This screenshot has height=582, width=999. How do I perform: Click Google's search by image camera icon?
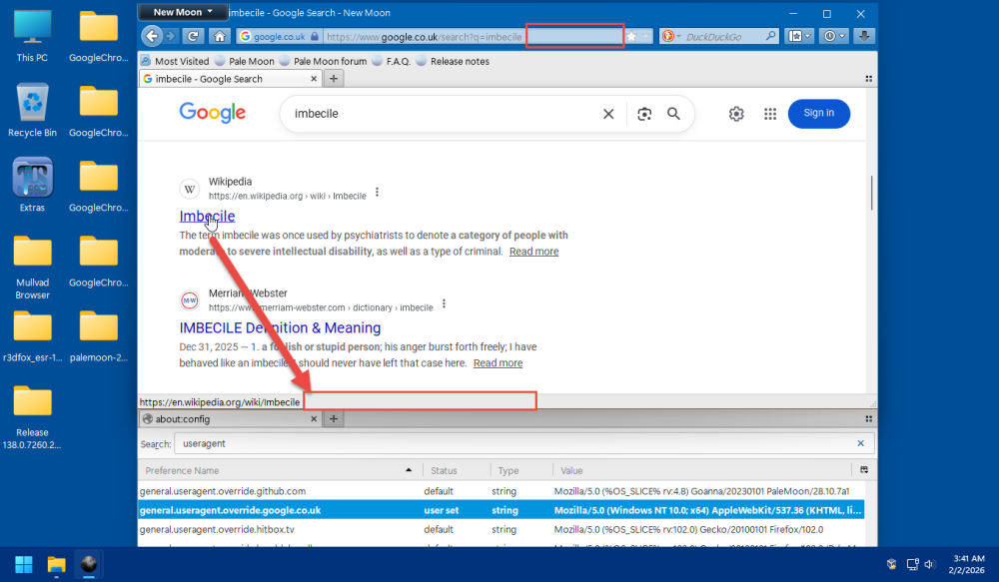644,114
